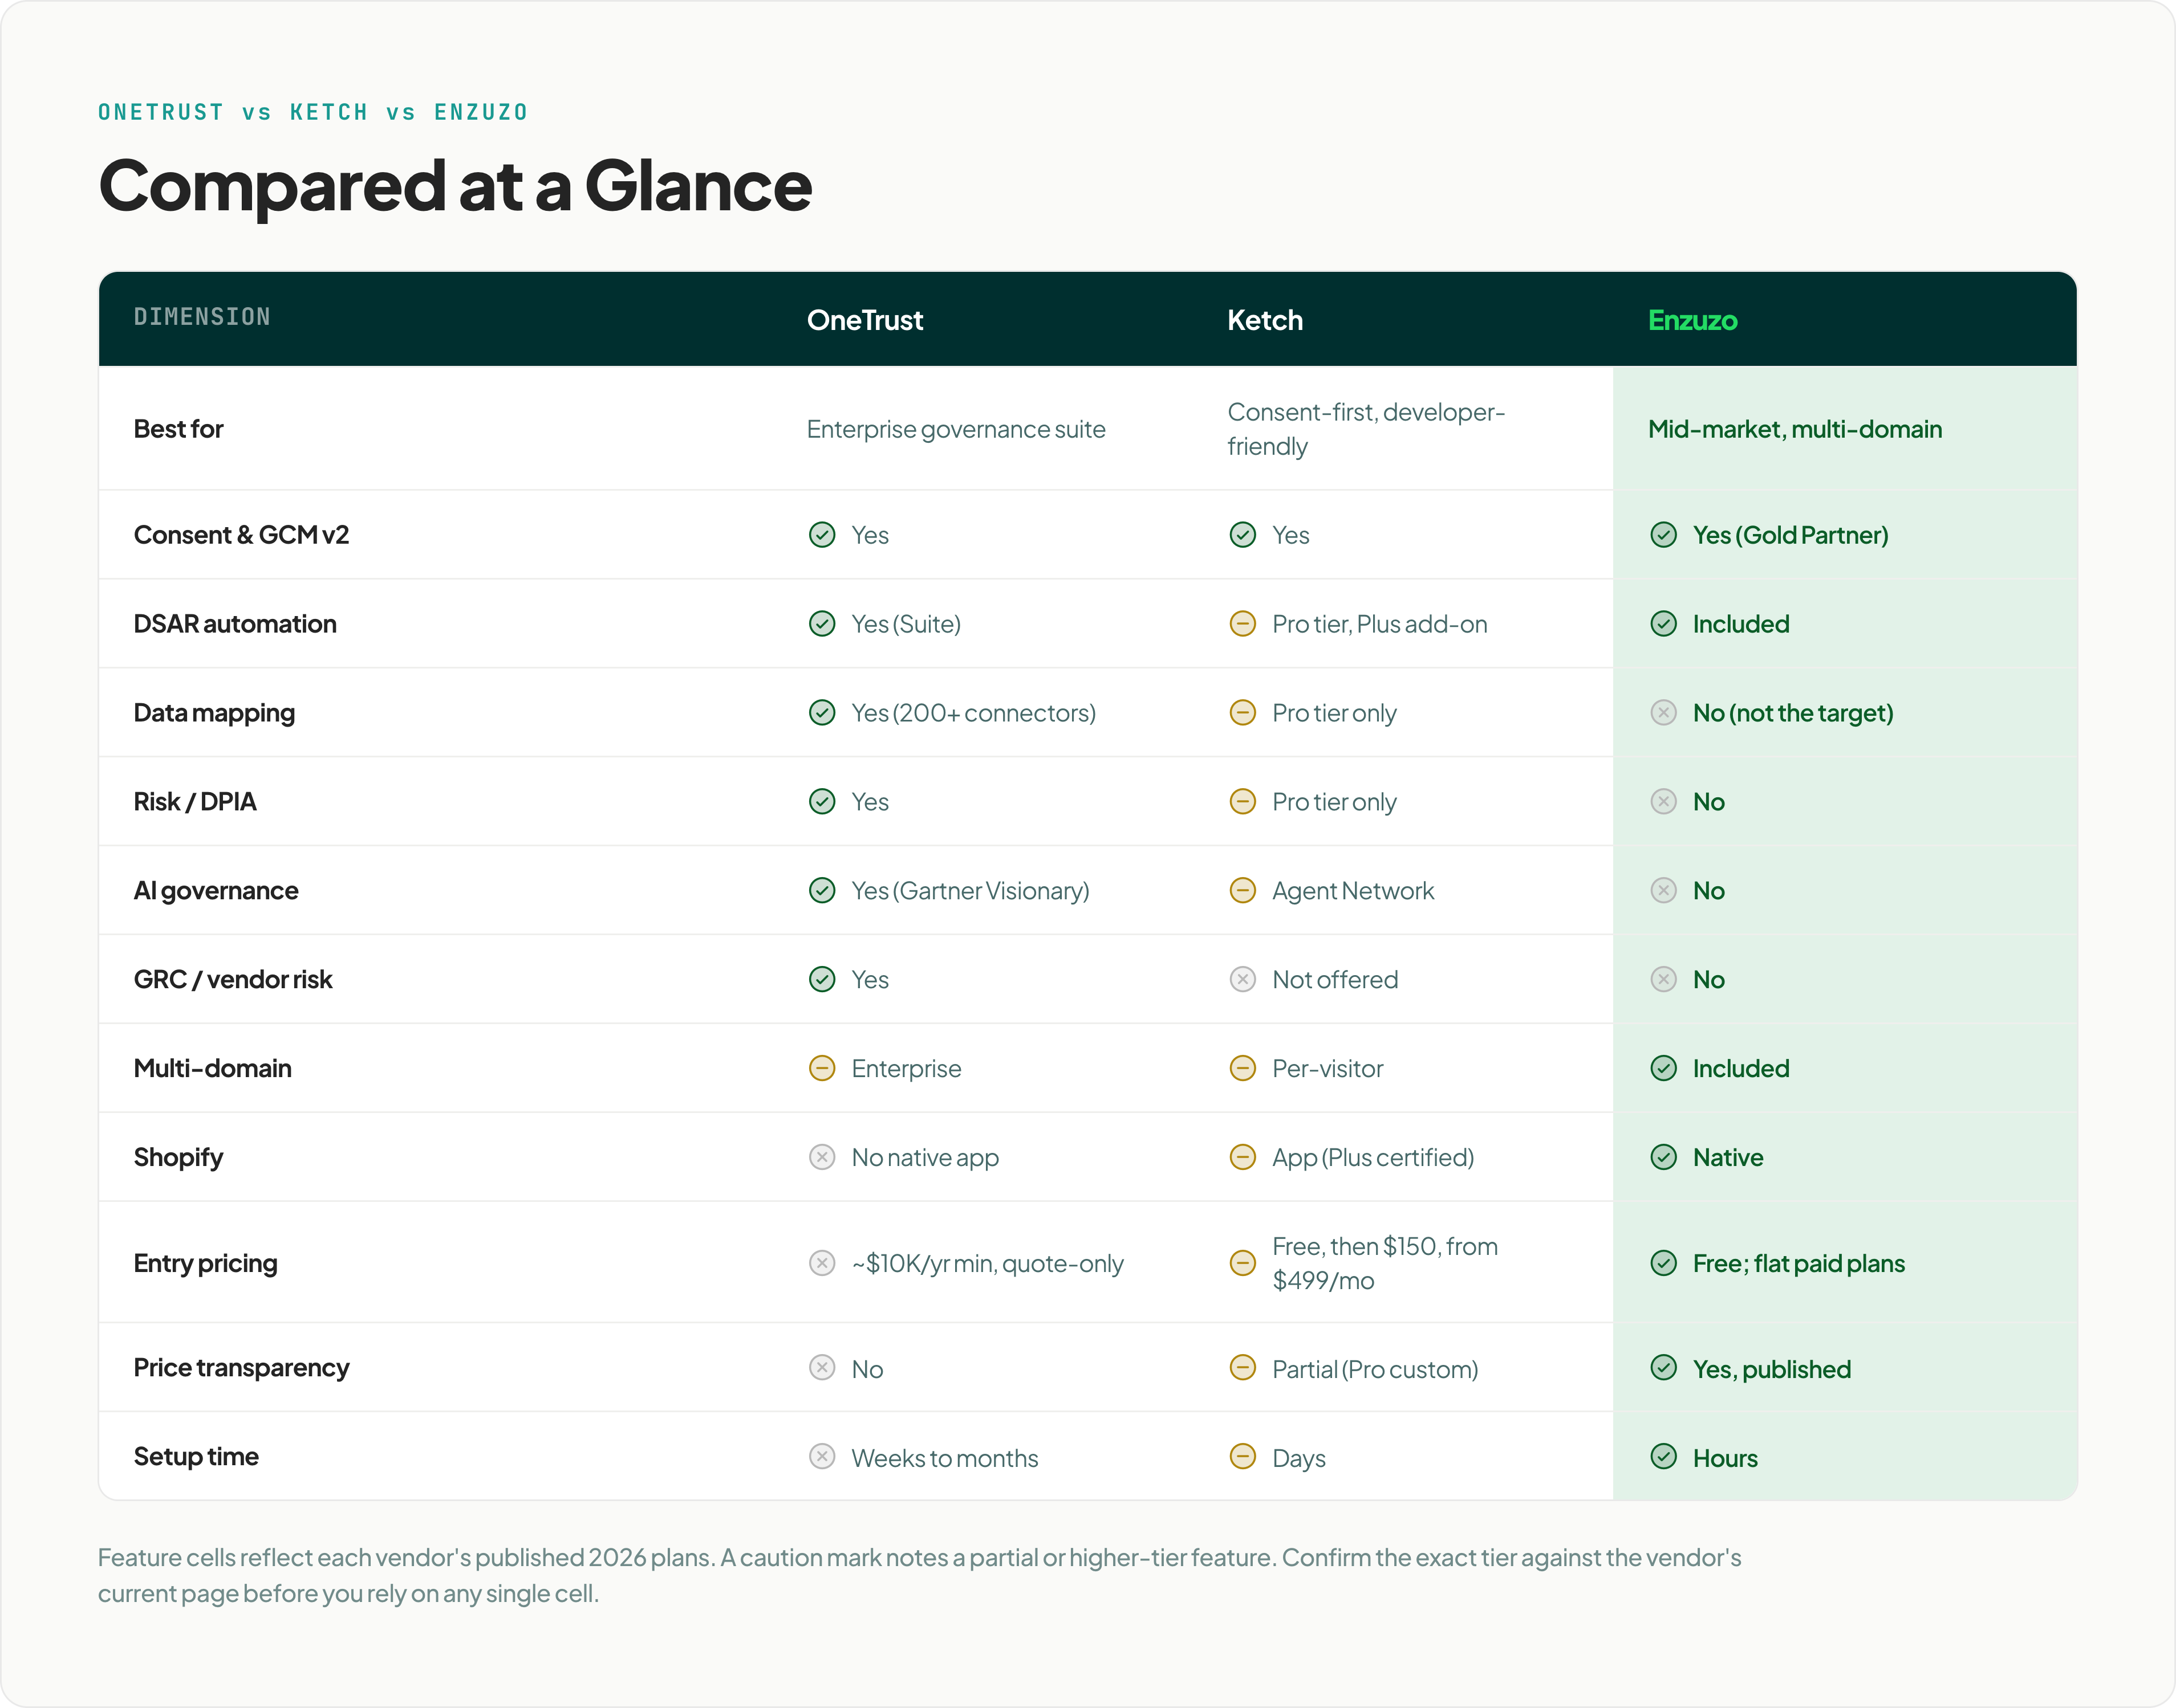Click the check icon next to Yes (Gold Partner)
Viewport: 2176px width, 1708px height.
pos(1664,535)
